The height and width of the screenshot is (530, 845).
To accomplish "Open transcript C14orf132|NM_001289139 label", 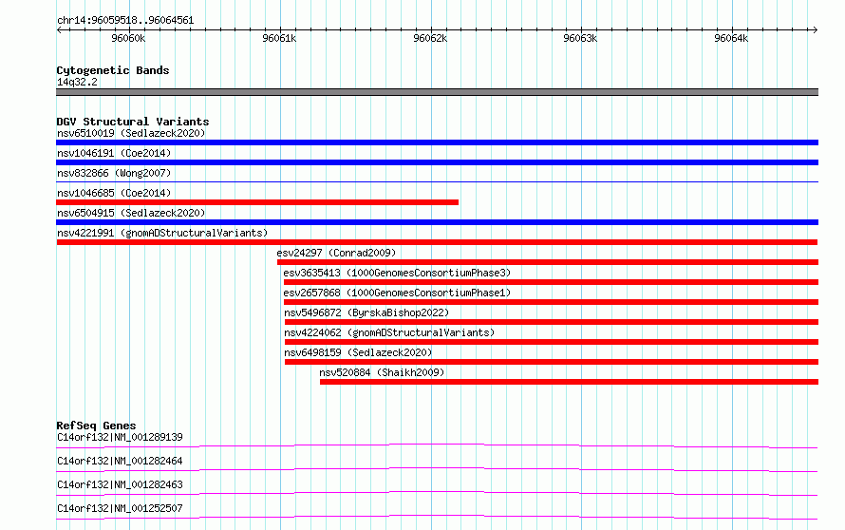I will pos(120,437).
